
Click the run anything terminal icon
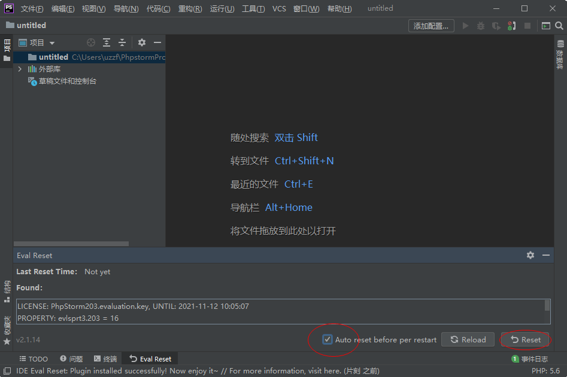pos(546,26)
